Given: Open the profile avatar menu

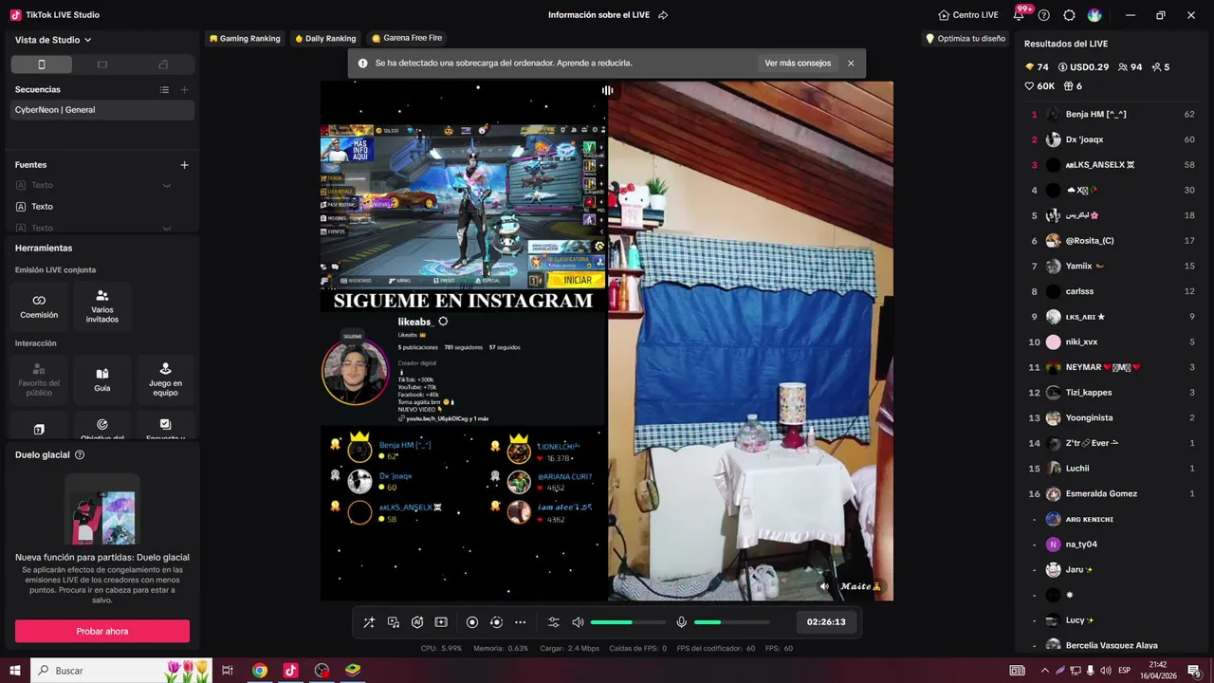Looking at the screenshot, I should pyautogui.click(x=1094, y=15).
